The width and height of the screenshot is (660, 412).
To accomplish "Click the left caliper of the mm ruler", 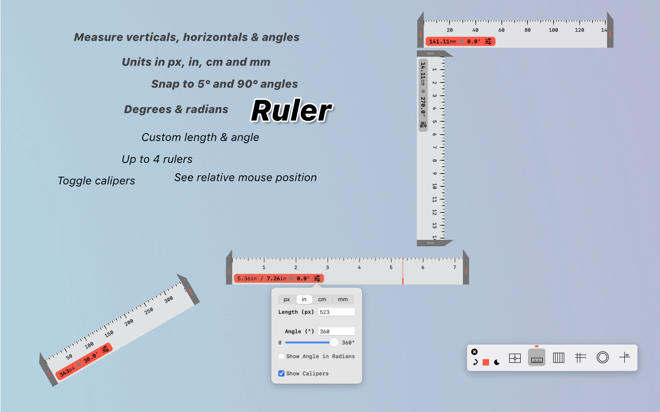I will click(421, 30).
